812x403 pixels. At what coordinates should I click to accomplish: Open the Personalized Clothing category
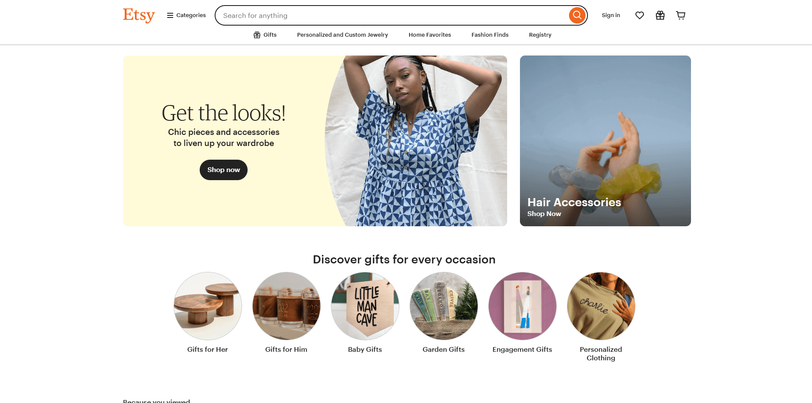click(x=601, y=306)
